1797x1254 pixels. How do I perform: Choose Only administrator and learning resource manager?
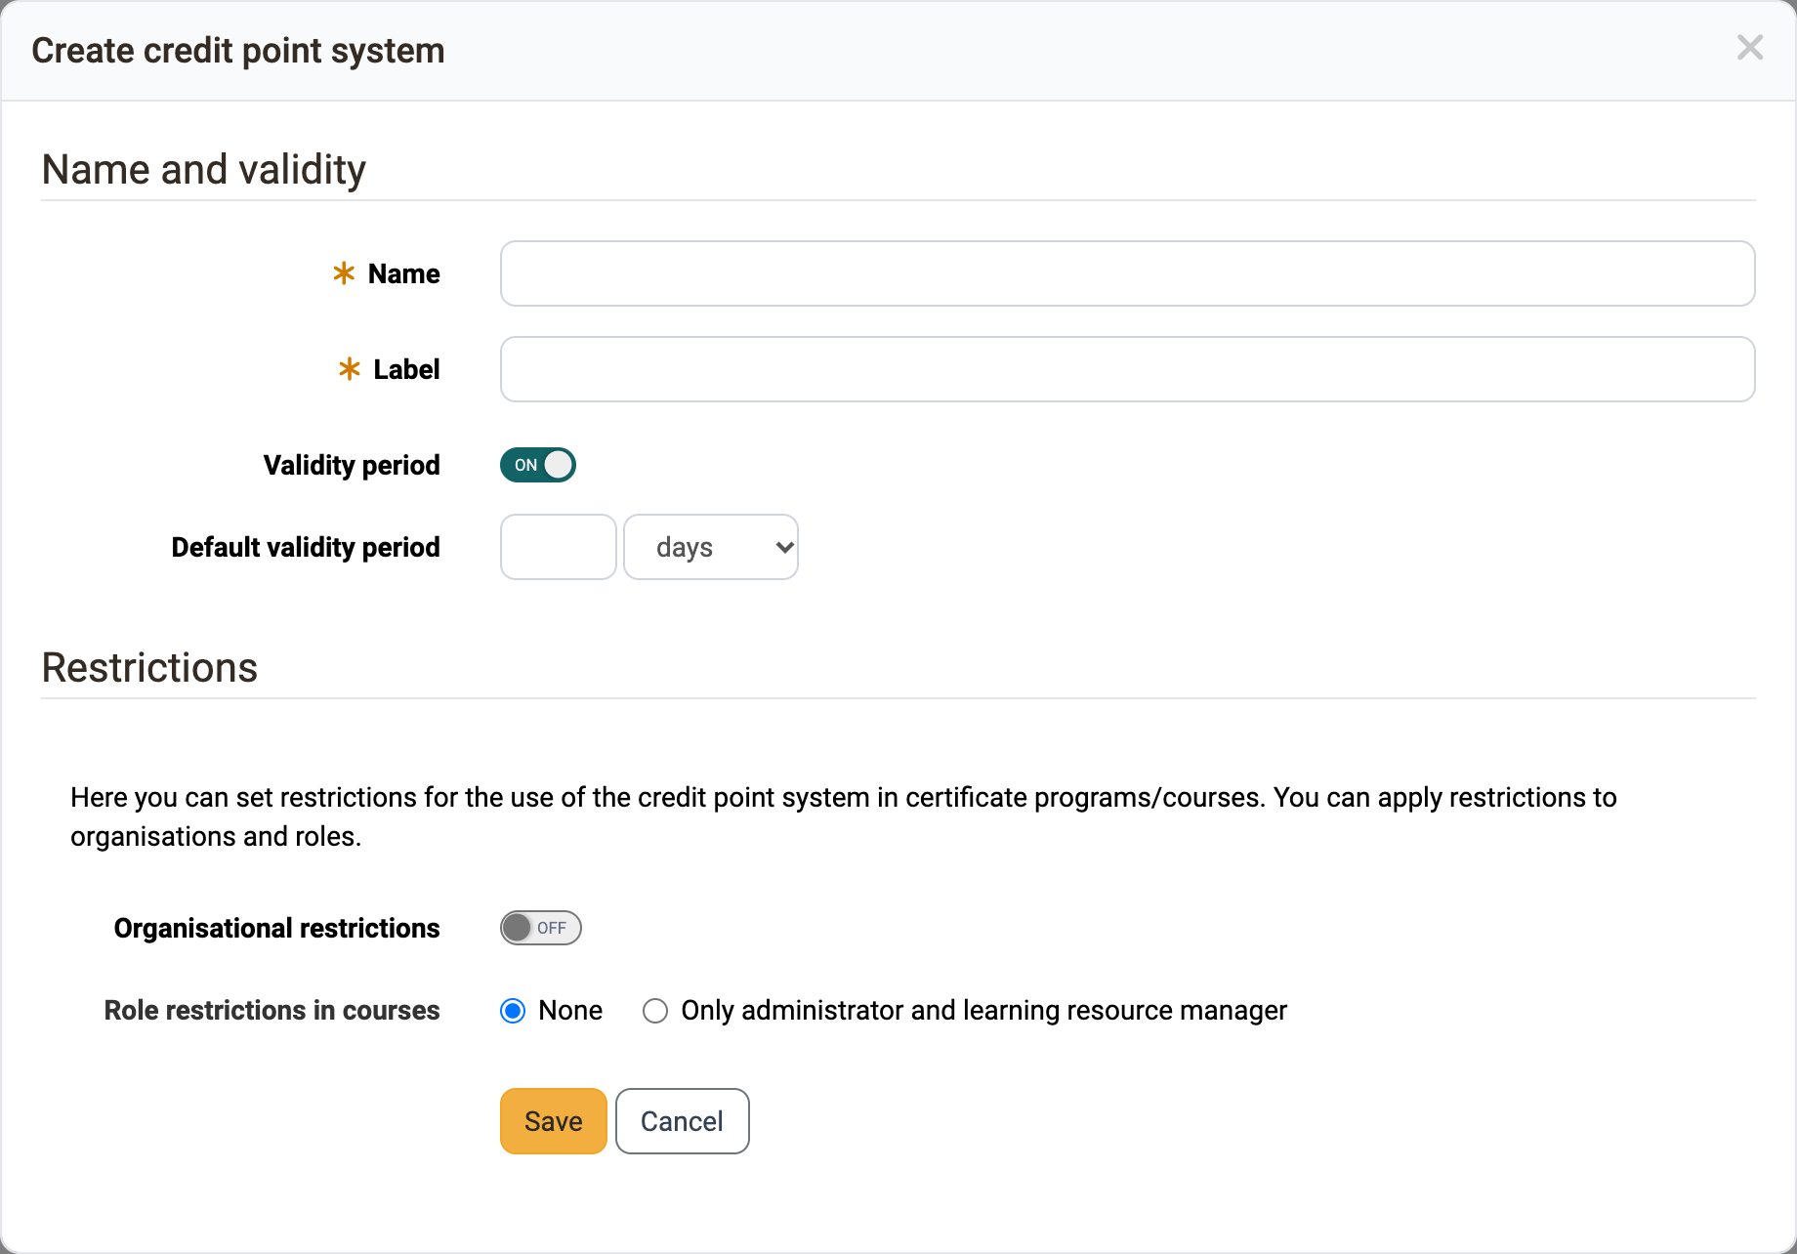coord(655,1011)
